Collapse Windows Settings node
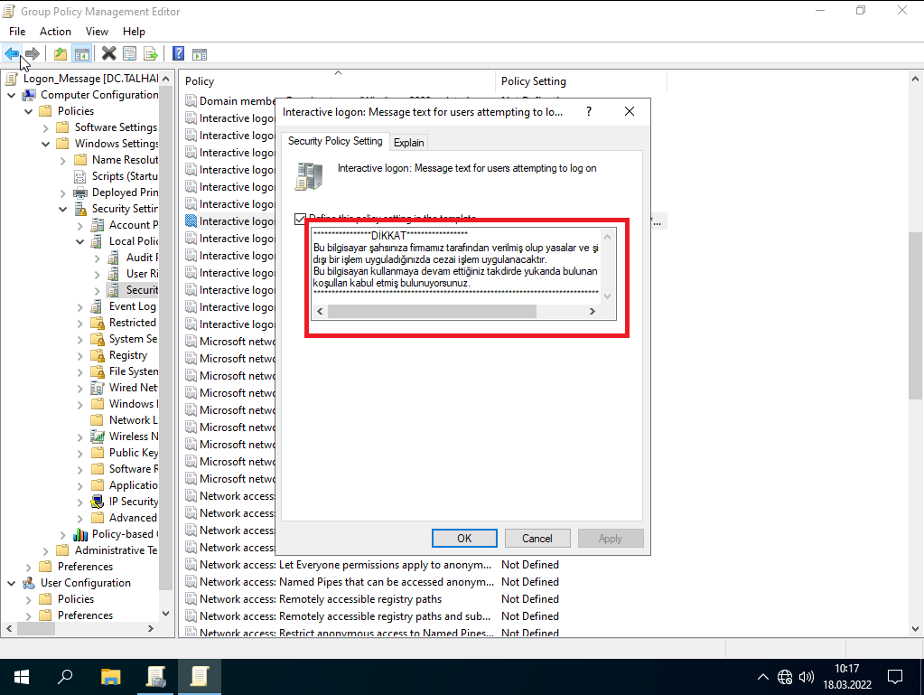Screen dimensions: 924x695 pos(46,144)
